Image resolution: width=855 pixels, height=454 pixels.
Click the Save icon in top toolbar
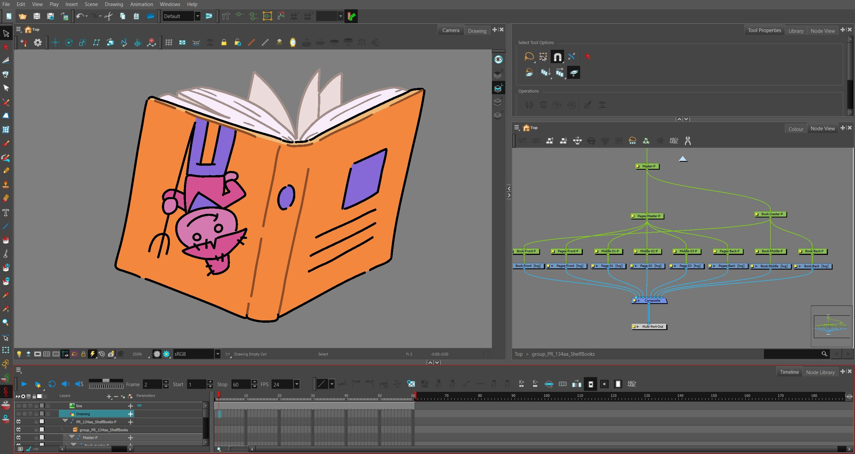37,16
